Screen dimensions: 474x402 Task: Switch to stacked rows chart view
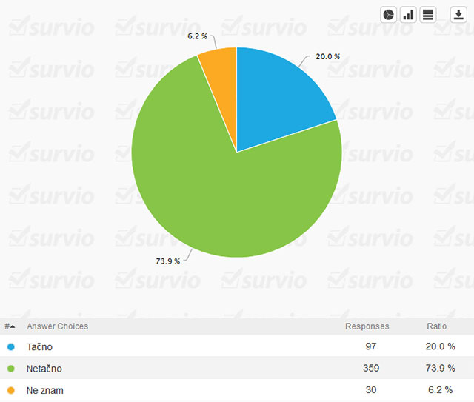(428, 15)
